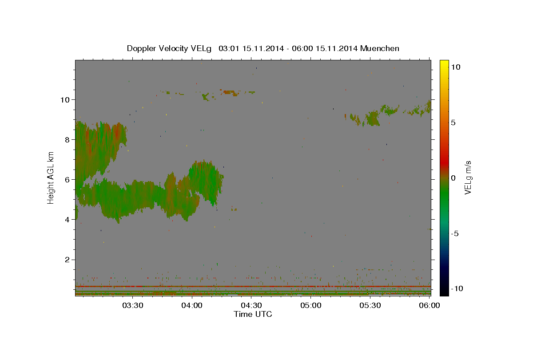This screenshot has width=533, height=355.
Task: Click the colorbar tick label '10'
Action: pos(456,67)
